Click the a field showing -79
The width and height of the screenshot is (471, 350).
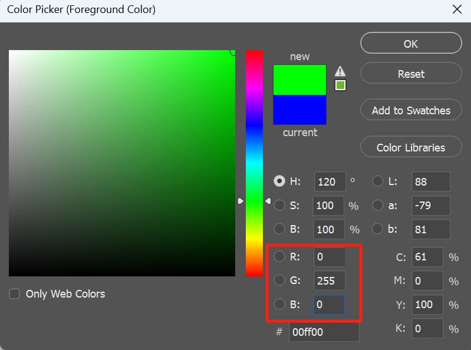(431, 206)
